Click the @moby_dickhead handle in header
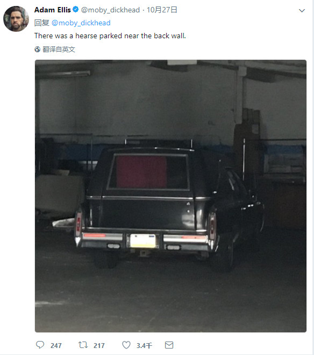314x355 pixels. coord(110,10)
